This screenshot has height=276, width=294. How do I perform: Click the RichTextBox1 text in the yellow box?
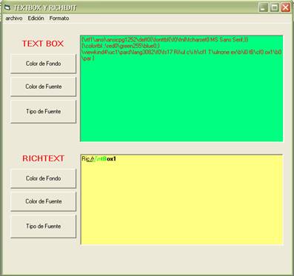tap(98, 159)
